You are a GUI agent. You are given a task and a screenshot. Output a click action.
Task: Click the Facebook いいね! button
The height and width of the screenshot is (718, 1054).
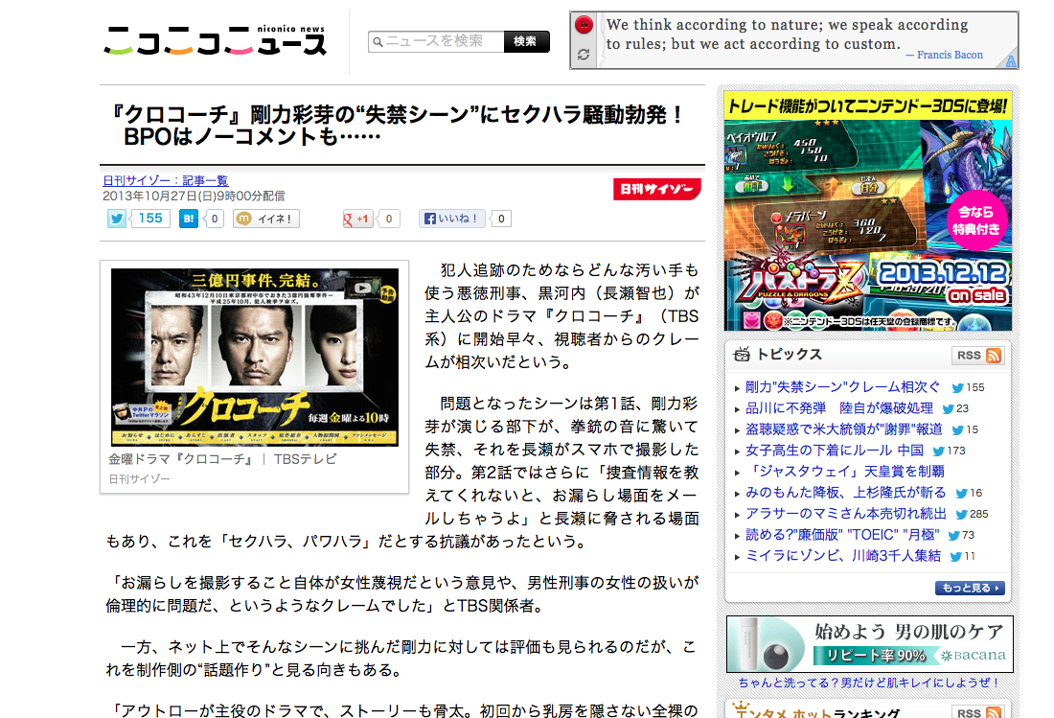(451, 219)
